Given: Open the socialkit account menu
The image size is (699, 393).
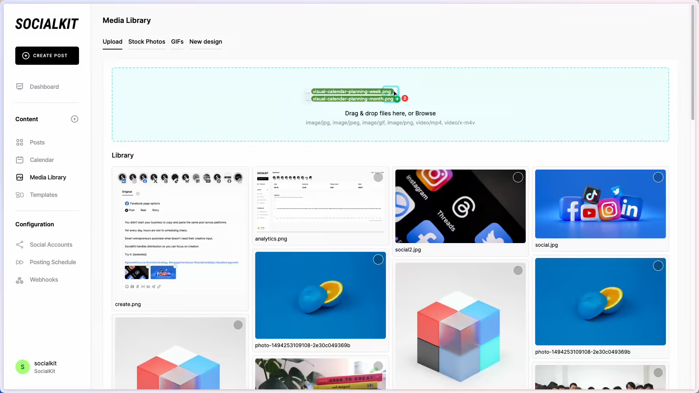Looking at the screenshot, I should click(36, 367).
